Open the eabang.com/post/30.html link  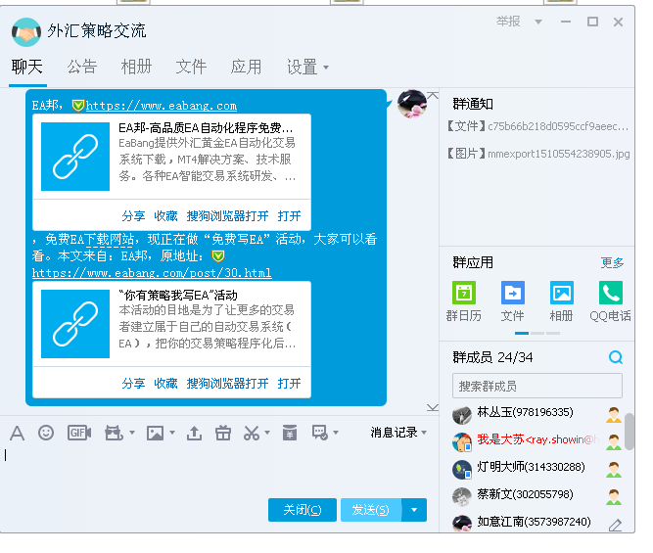[x=152, y=273]
